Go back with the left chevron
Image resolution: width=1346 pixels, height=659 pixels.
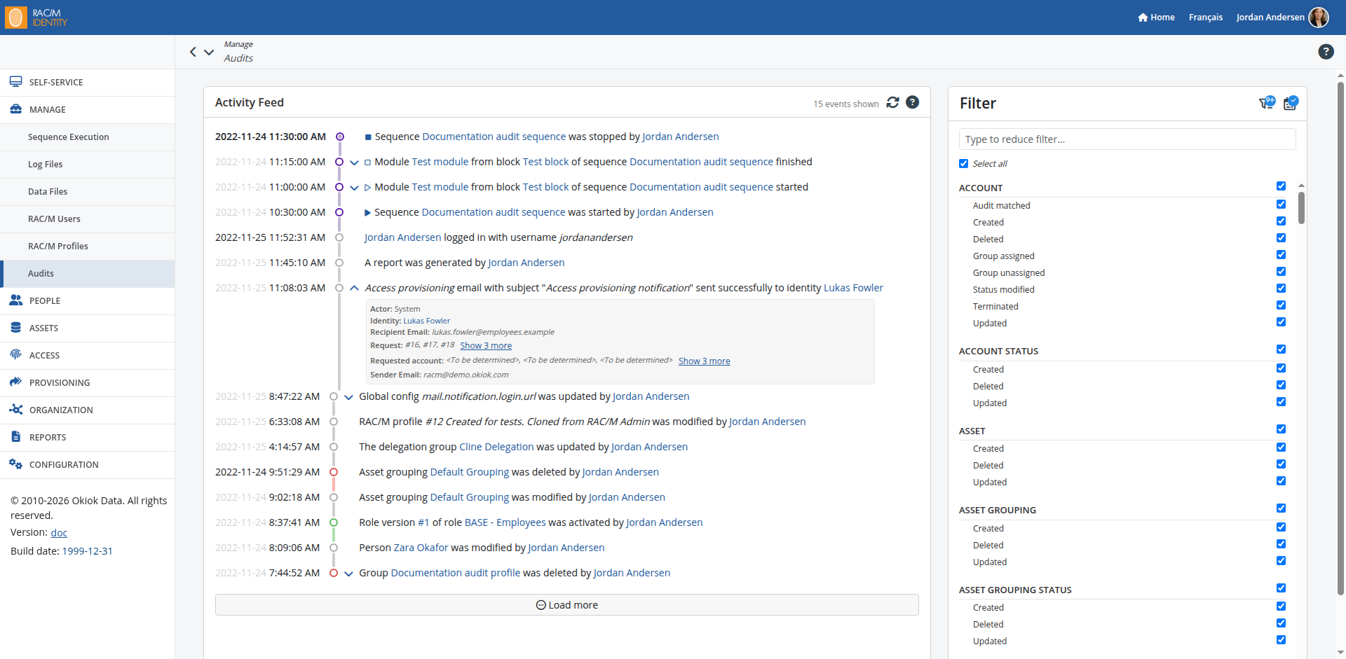(x=193, y=52)
